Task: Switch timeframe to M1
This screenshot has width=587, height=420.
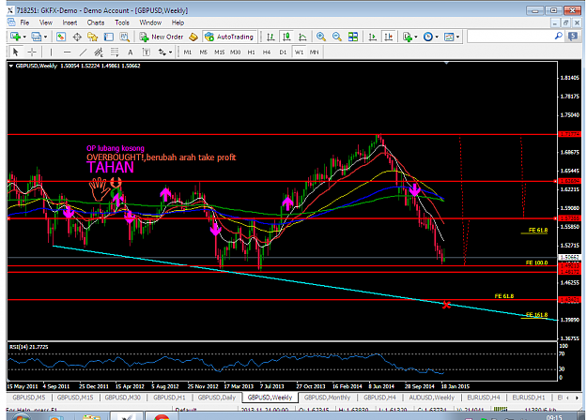Action: [x=188, y=52]
